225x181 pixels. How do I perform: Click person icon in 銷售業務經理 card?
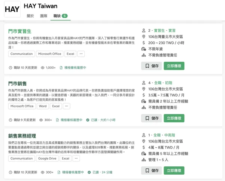144,135
